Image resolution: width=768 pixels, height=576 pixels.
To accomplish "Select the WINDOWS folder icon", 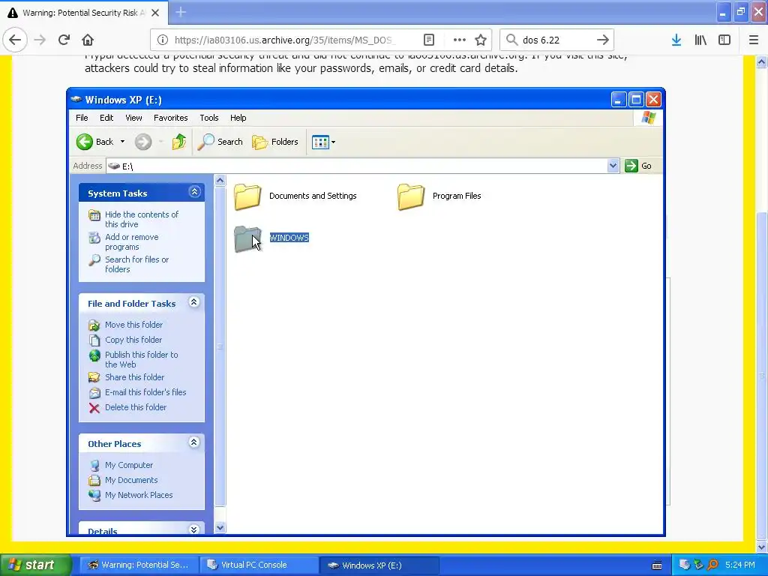I will click(x=247, y=238).
